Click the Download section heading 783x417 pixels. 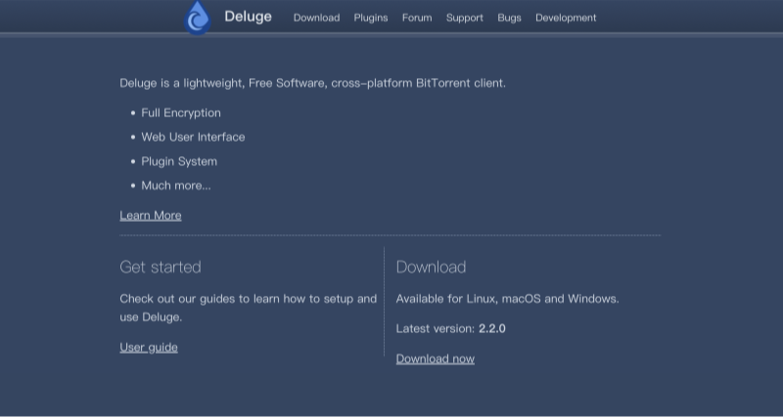click(x=431, y=267)
